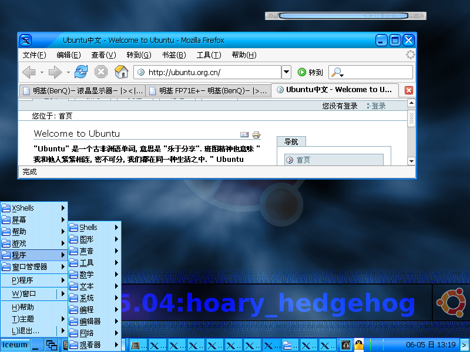Switch to 明基(BenQ)- 液晶显示器 tab

click(x=82, y=91)
